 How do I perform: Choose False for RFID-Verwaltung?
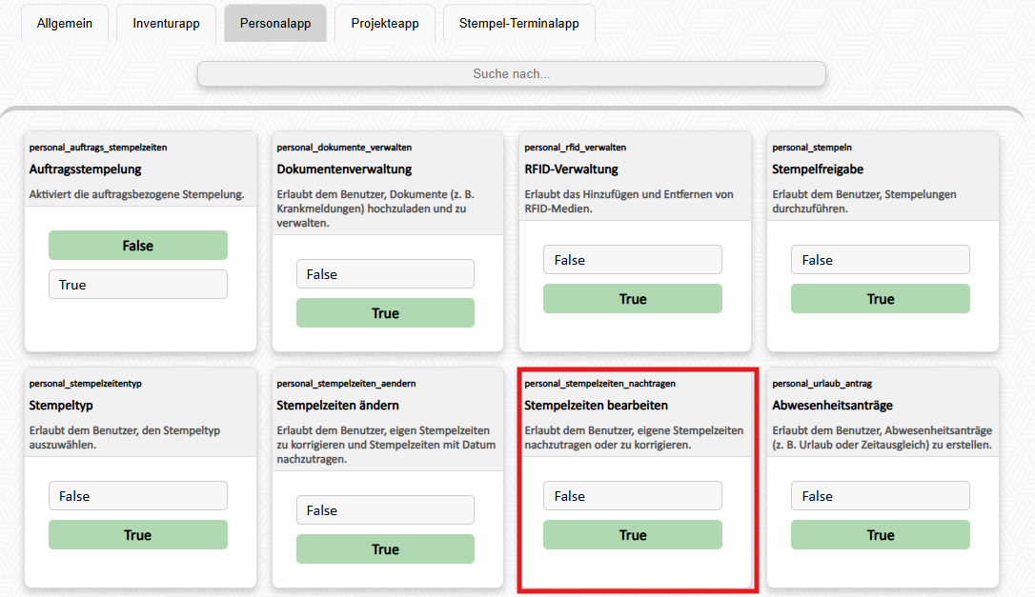633,260
